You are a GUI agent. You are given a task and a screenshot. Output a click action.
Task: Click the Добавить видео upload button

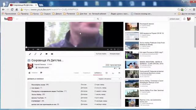tap(175, 19)
